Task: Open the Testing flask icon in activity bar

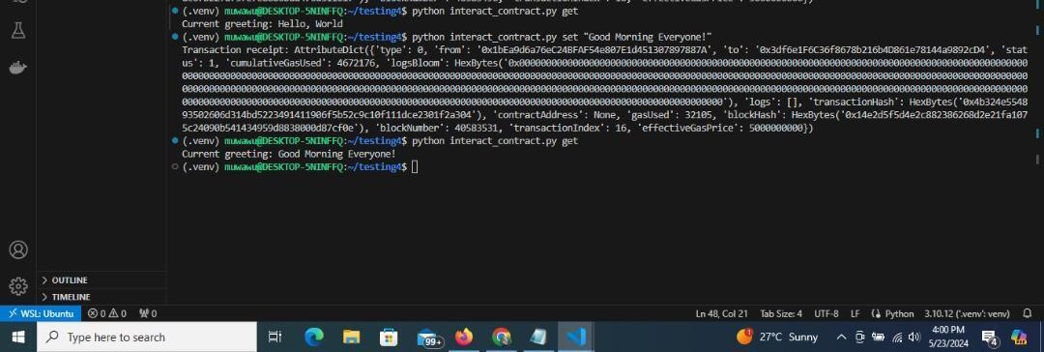Action: (x=18, y=30)
